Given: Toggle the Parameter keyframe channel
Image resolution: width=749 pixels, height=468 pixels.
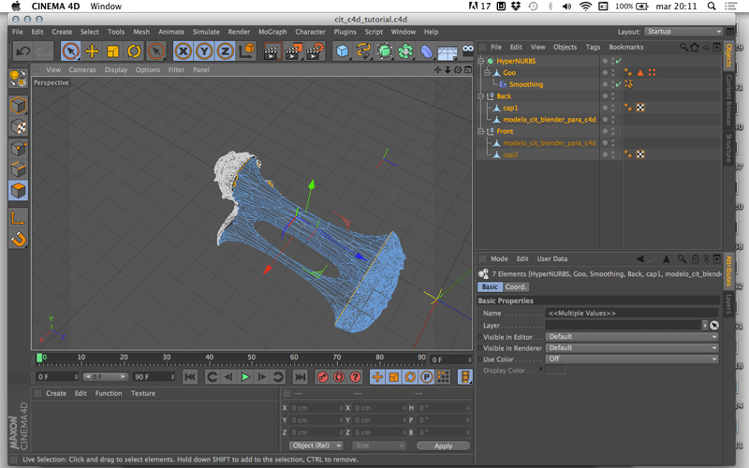Looking at the screenshot, I should tap(426, 377).
